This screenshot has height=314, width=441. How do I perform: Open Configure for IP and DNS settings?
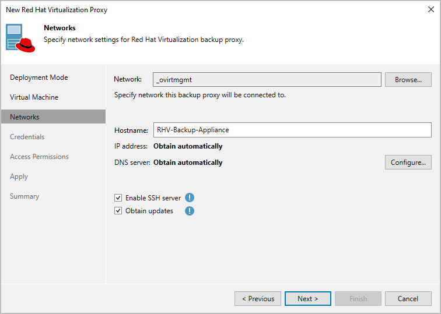coord(408,163)
